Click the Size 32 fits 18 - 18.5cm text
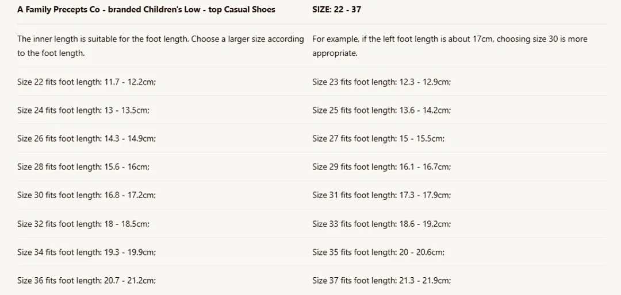Viewport: 621px width, 295px height. point(83,224)
